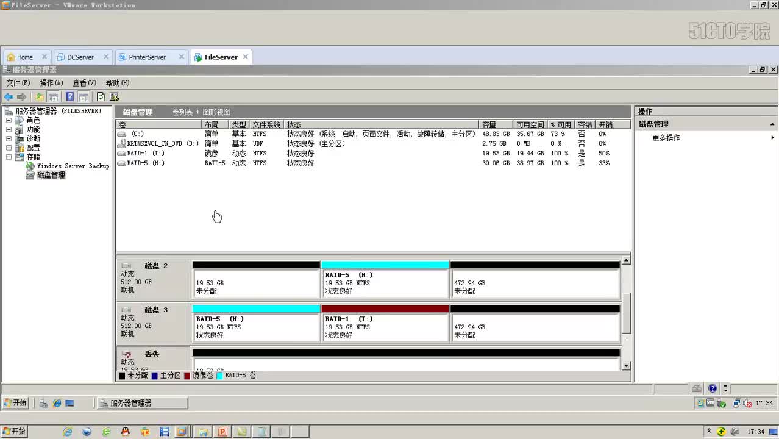Image resolution: width=779 pixels, height=439 pixels.
Task: Sort by the 容量 column header
Action: 496,124
